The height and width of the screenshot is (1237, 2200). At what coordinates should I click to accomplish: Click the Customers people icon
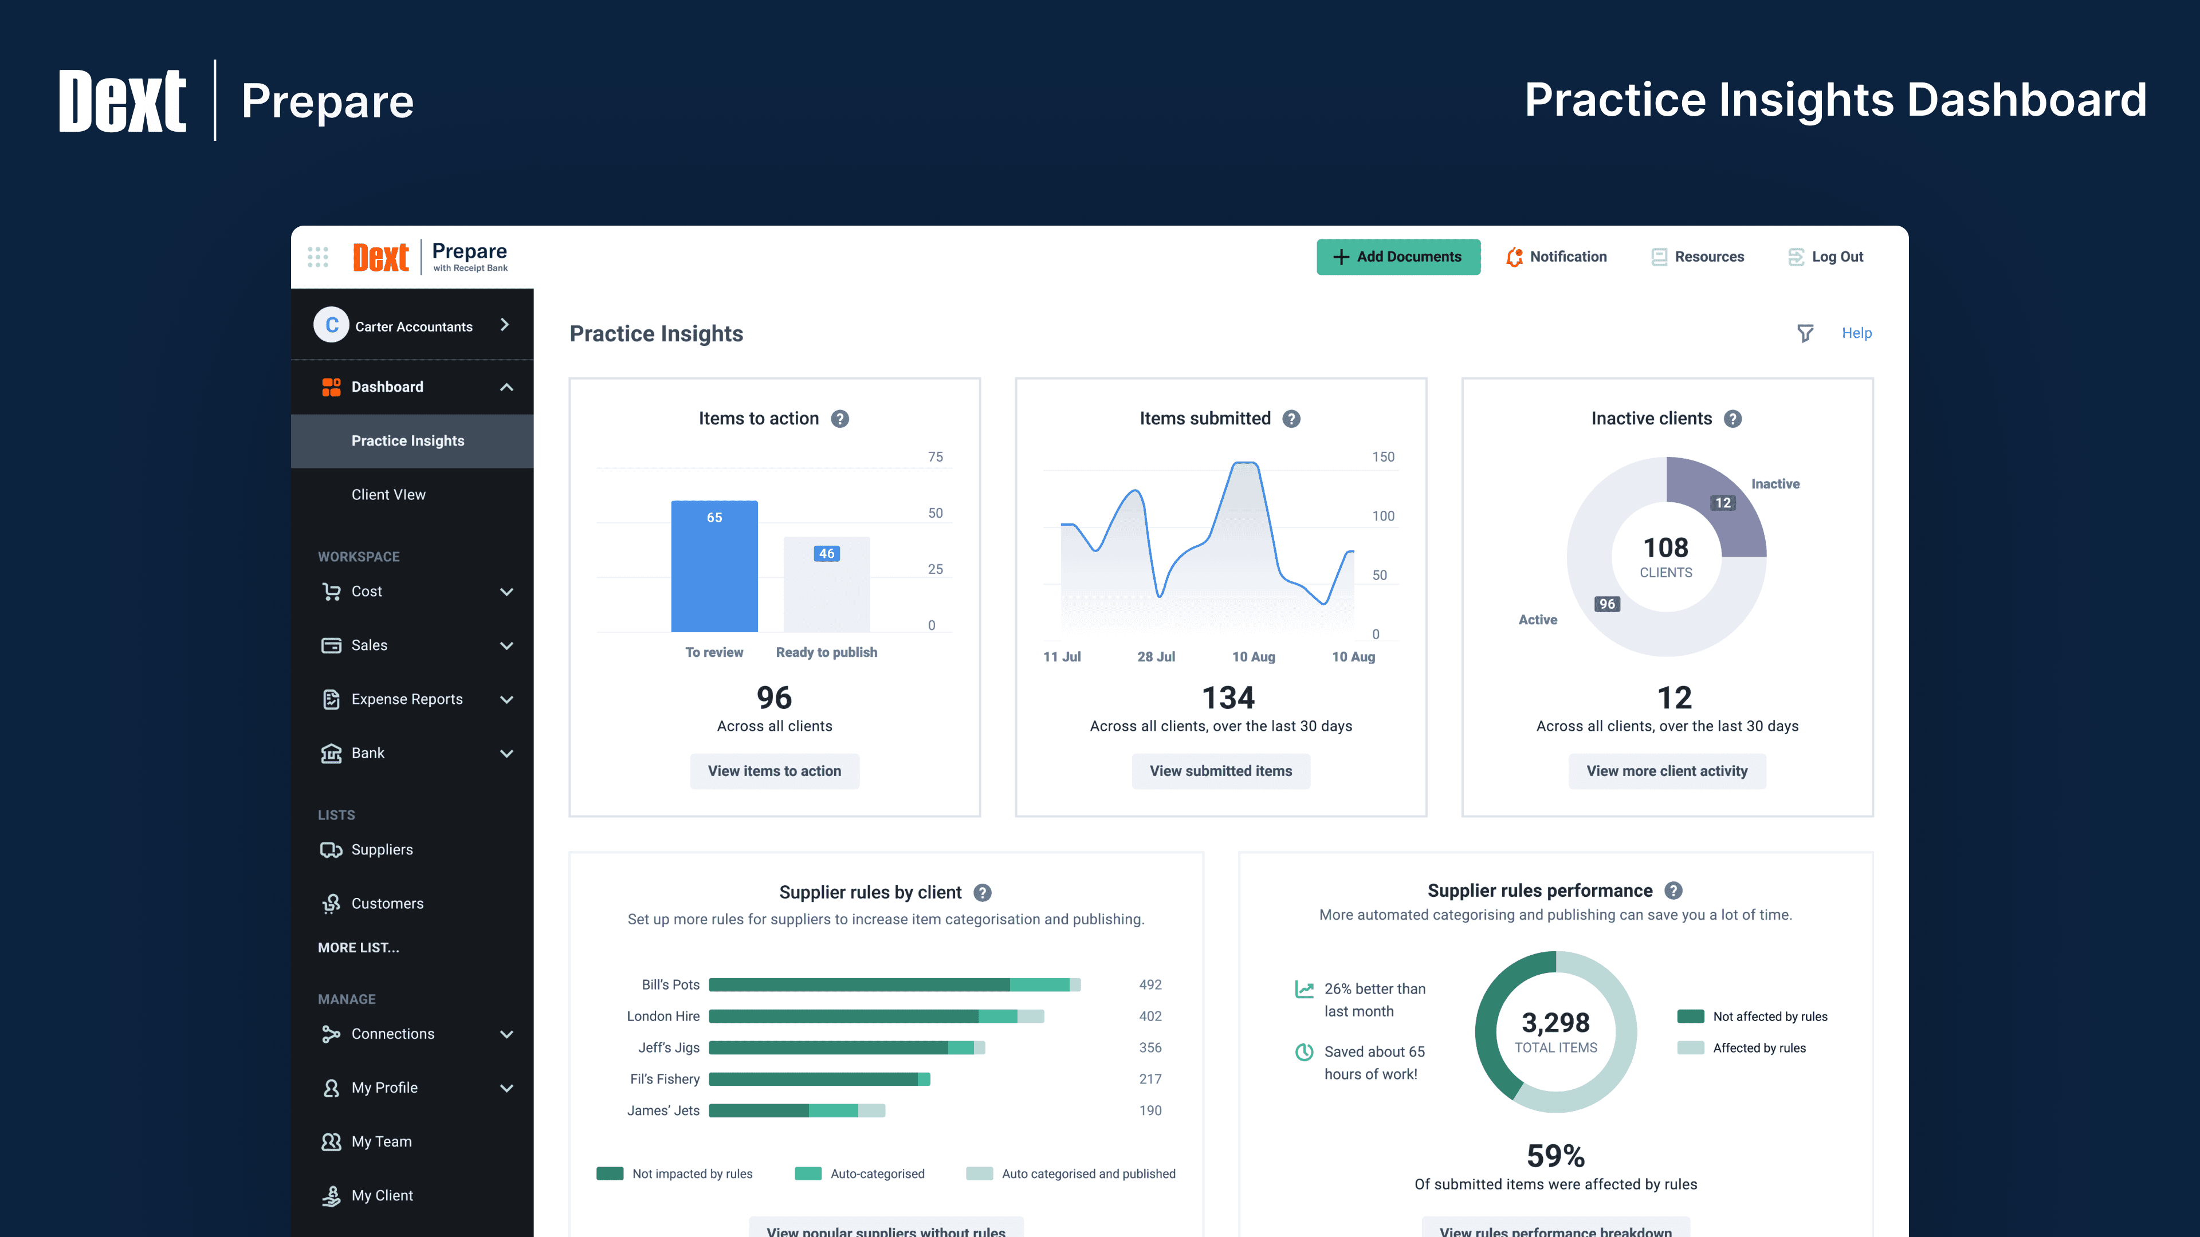coord(331,903)
